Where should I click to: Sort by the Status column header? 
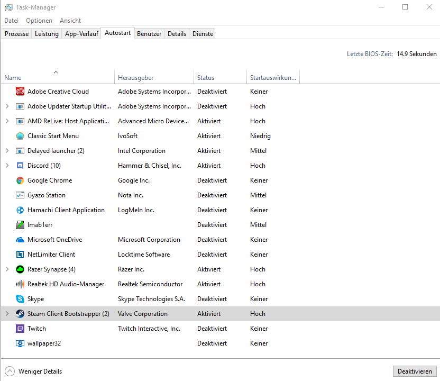pyautogui.click(x=221, y=77)
